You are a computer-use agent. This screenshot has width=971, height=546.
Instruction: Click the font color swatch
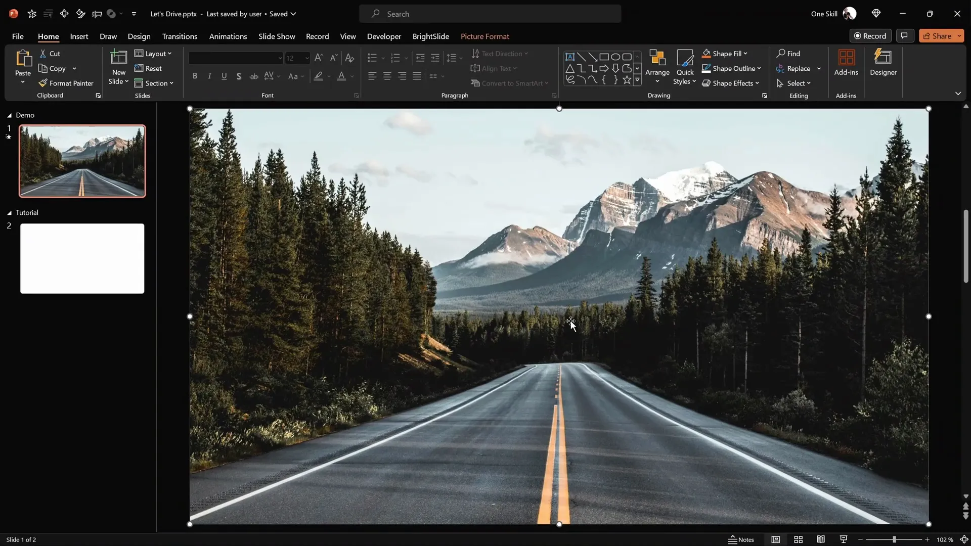tap(341, 76)
